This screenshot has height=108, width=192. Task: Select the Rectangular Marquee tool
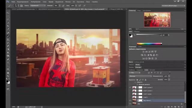pyautogui.click(x=8, y=16)
